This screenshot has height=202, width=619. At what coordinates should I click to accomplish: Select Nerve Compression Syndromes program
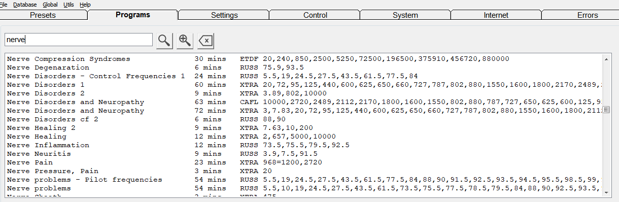coord(303,59)
